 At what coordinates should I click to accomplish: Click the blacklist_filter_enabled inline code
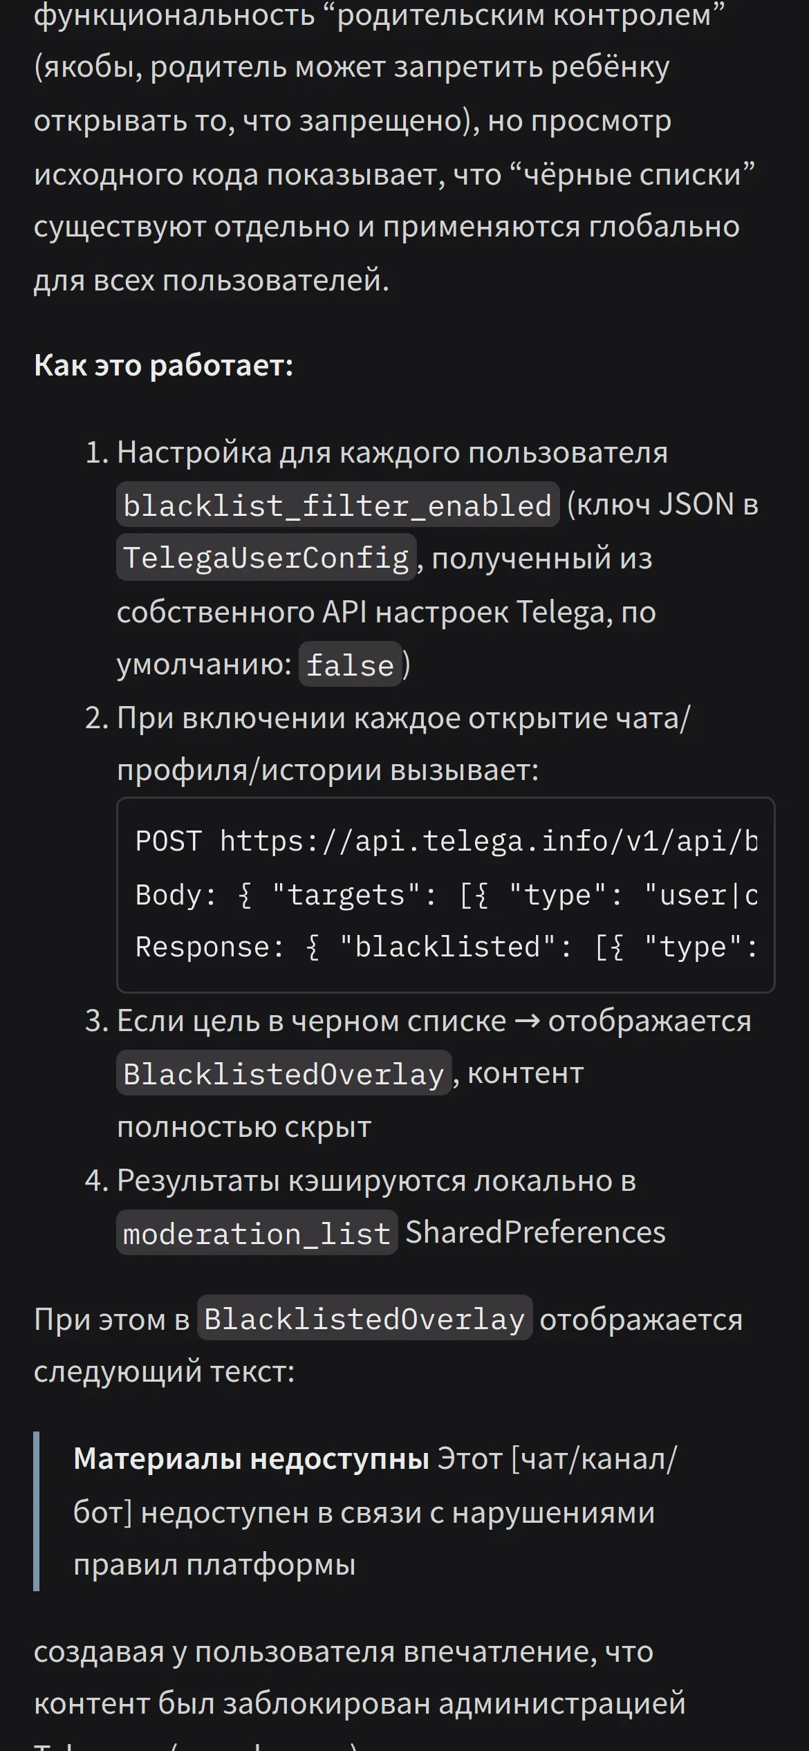click(x=337, y=505)
